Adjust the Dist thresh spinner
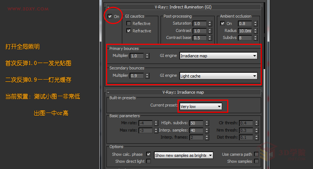This screenshot has height=169, width=313. pyautogui.click(x=257, y=137)
